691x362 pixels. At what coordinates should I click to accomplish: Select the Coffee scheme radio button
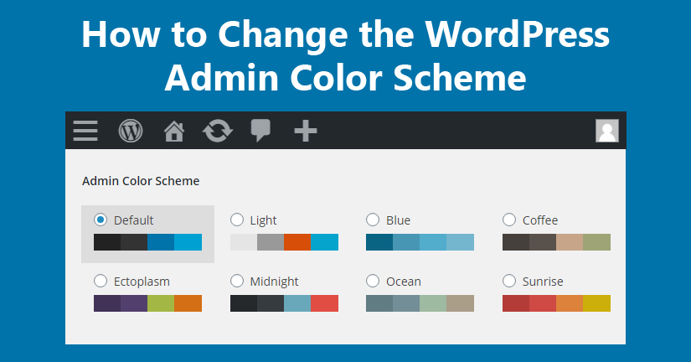pyautogui.click(x=509, y=220)
